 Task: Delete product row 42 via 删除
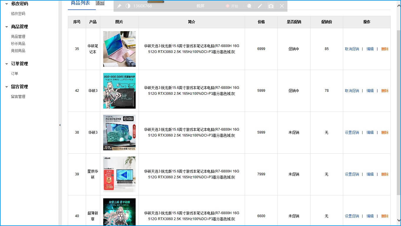click(x=385, y=91)
